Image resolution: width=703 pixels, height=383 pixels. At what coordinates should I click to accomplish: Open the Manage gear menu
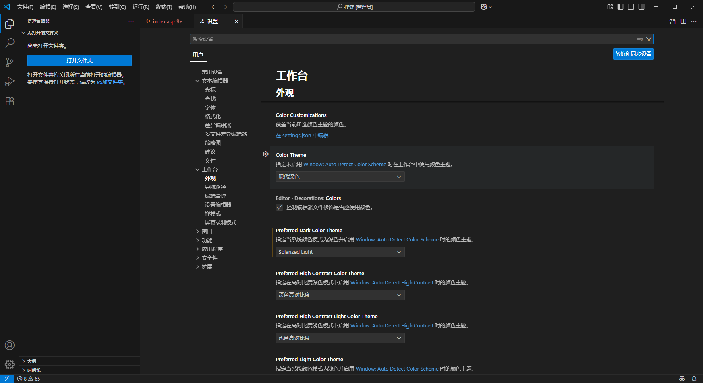pos(10,364)
